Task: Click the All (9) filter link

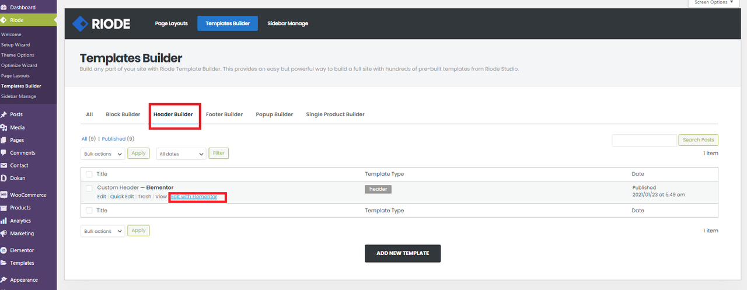Action: click(89, 139)
